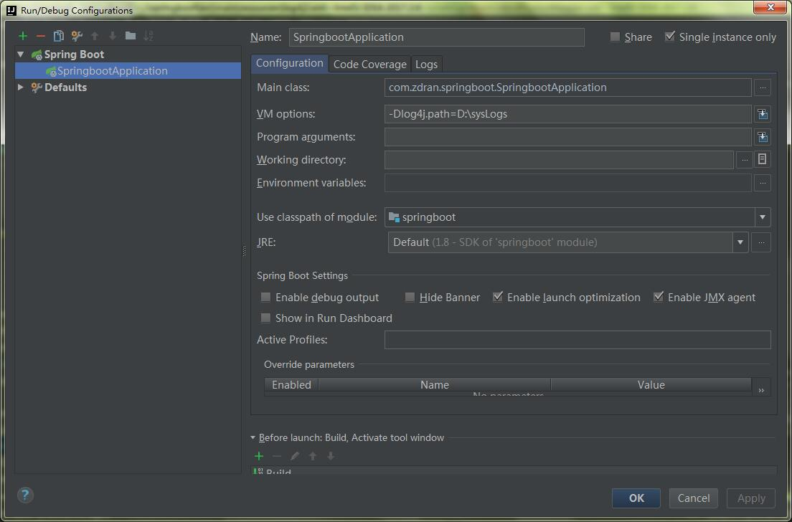Open the Logs tab
792x522 pixels.
pyautogui.click(x=426, y=64)
